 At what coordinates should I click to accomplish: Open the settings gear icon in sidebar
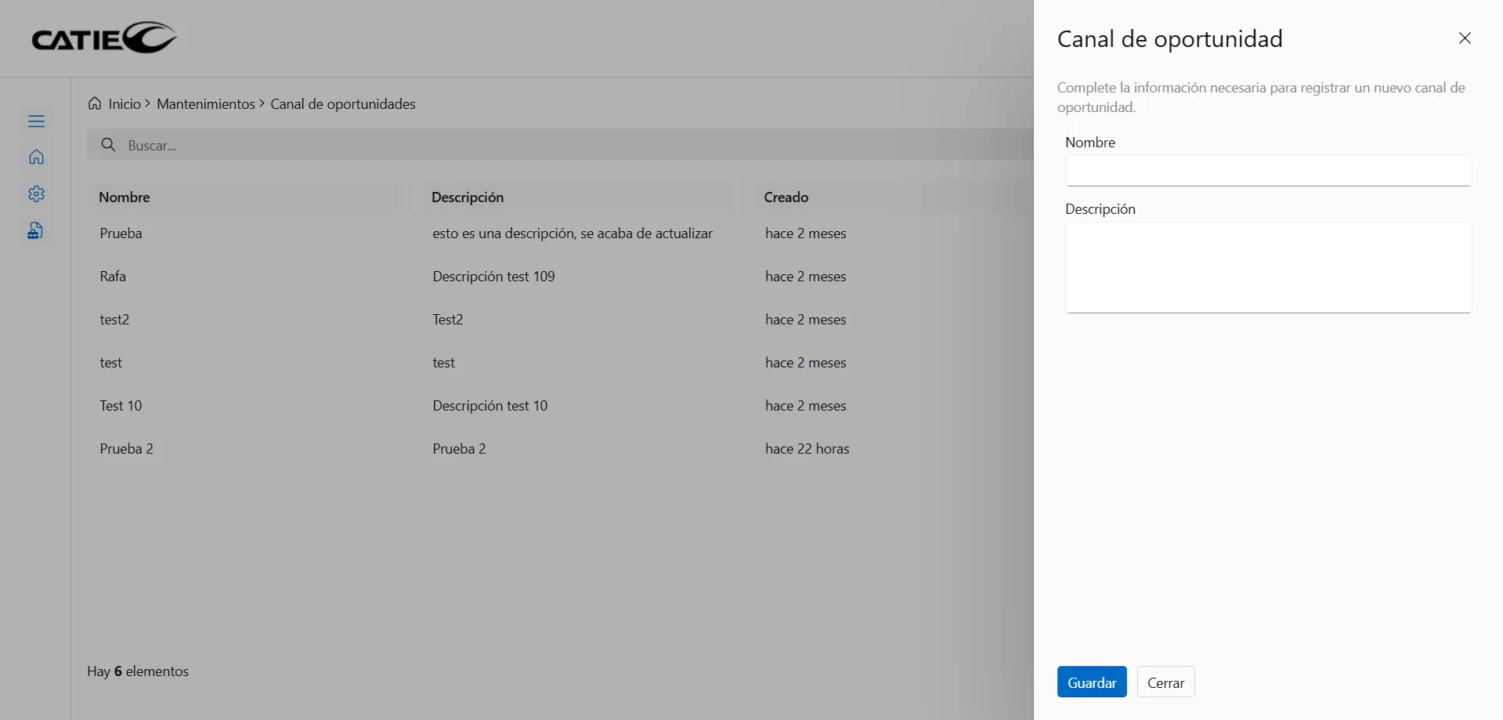tap(36, 194)
